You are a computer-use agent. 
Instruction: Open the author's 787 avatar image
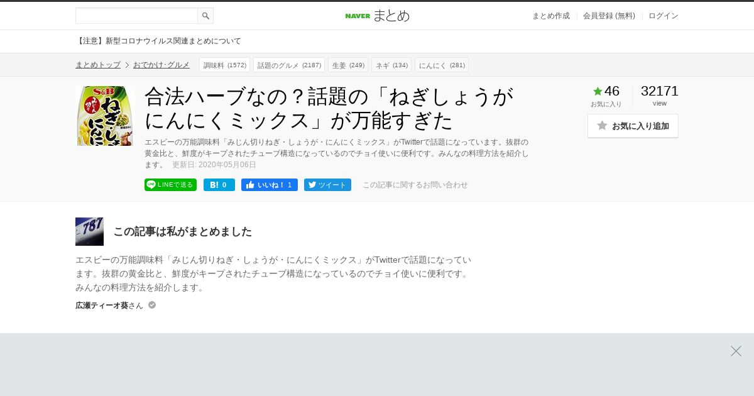[89, 231]
